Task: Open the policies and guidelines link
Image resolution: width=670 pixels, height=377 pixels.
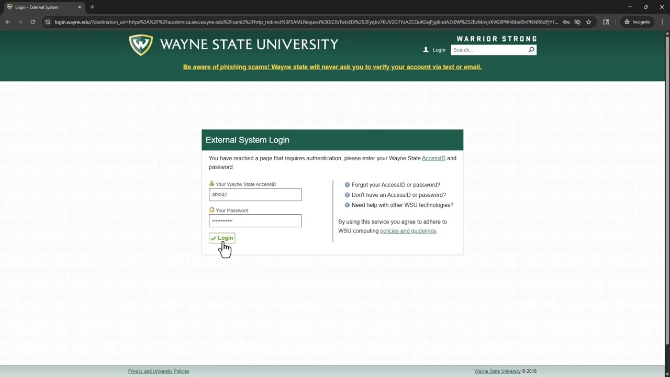Action: click(x=408, y=231)
